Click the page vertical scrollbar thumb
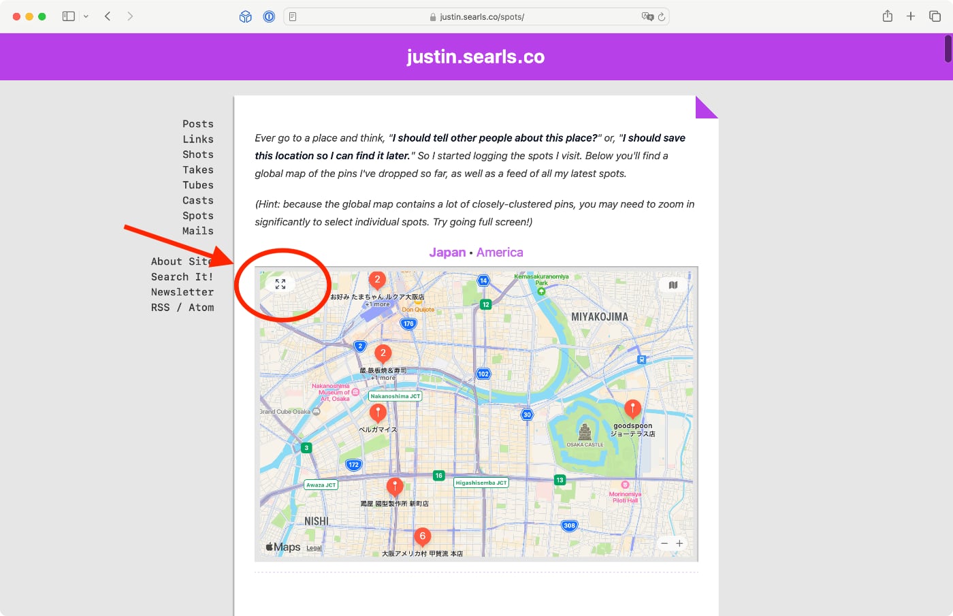 (948, 49)
